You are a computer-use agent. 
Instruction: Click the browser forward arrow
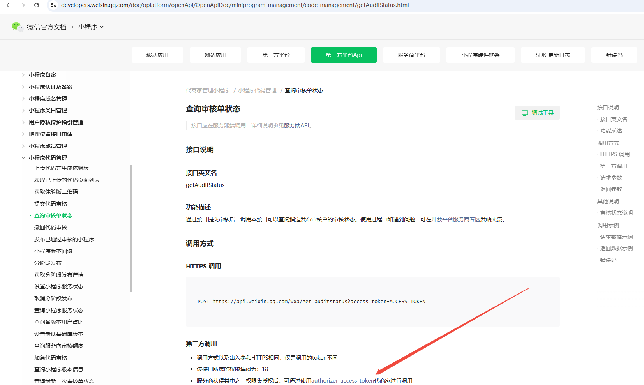pyautogui.click(x=23, y=5)
